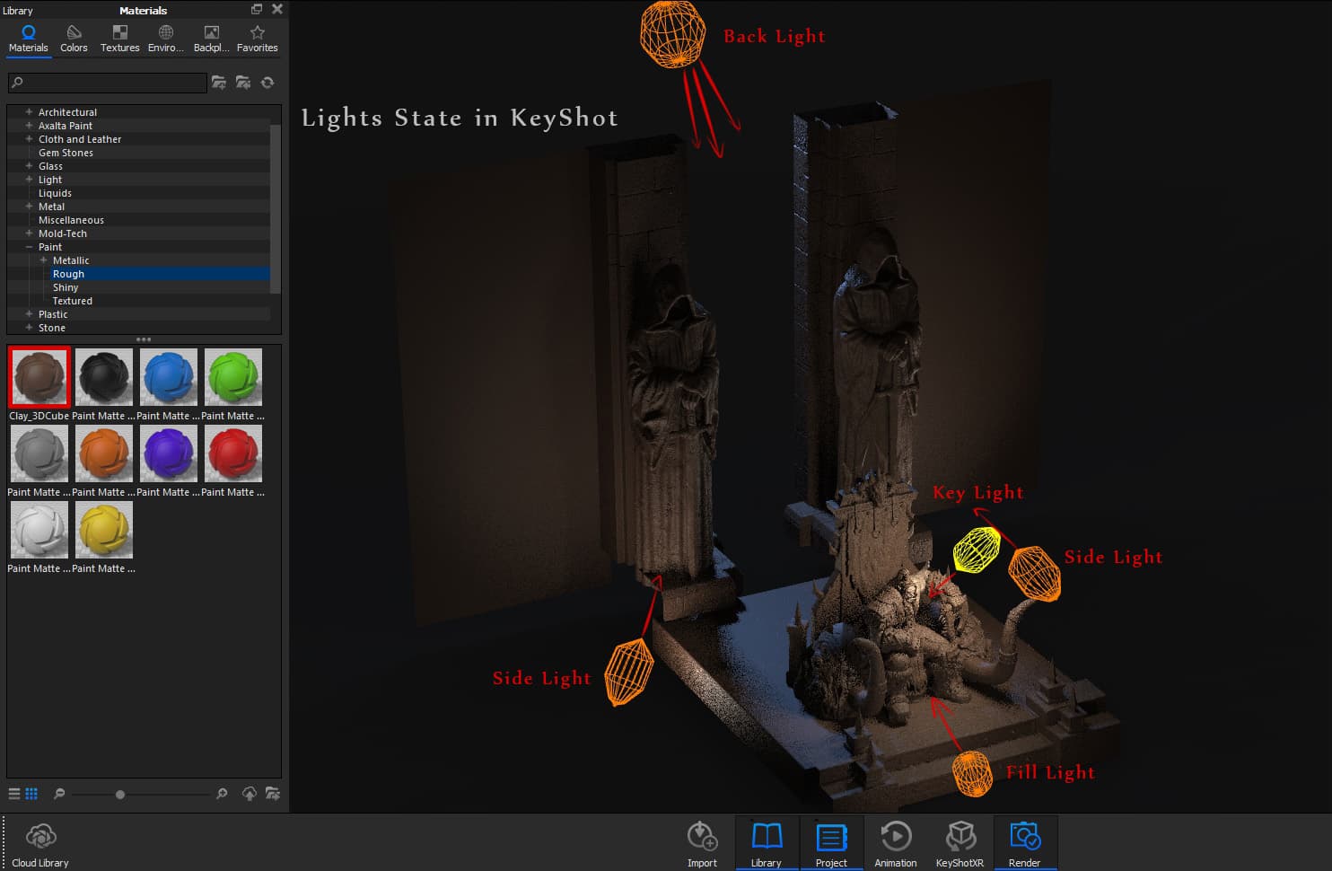Open the Import dialog

[x=702, y=844]
